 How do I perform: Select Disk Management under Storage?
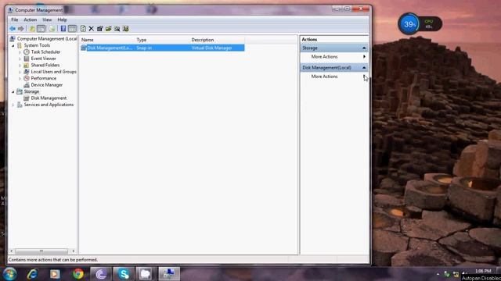pyautogui.click(x=49, y=98)
